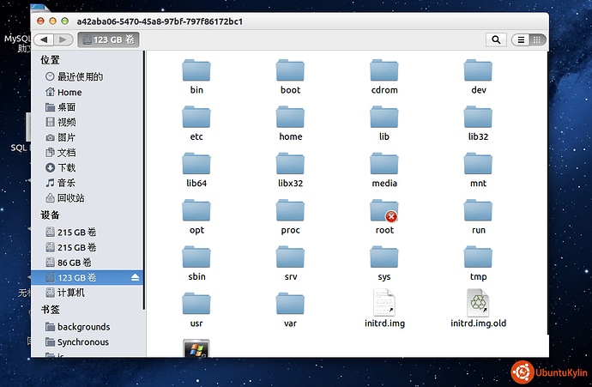The image size is (592, 387).
Task: Click the search magnifier button
Action: 496,39
